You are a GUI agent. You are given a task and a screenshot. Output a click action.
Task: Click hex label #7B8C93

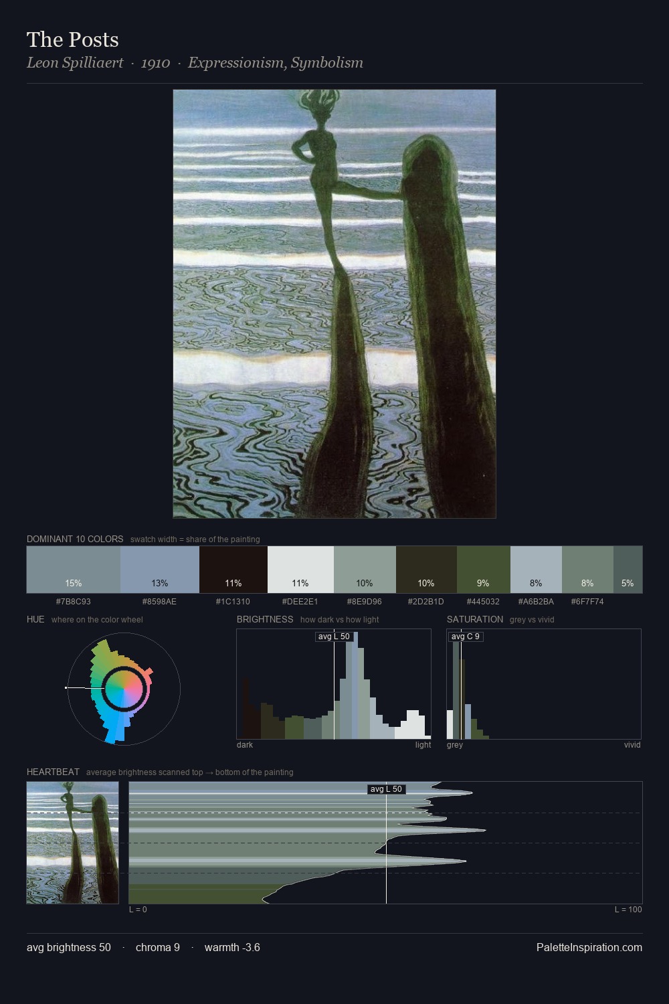click(74, 602)
